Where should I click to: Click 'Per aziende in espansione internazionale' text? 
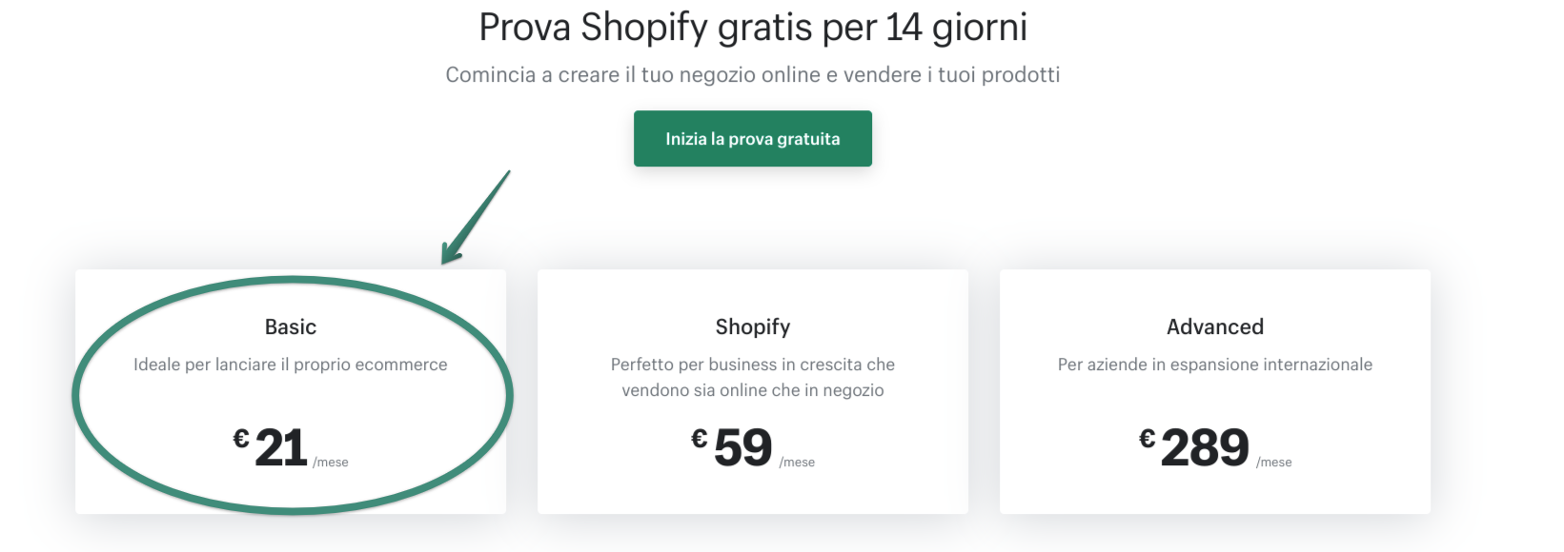pyautogui.click(x=1215, y=365)
